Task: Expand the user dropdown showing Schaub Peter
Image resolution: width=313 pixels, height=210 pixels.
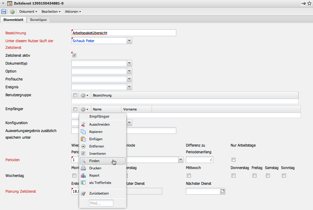Action: pyautogui.click(x=129, y=41)
